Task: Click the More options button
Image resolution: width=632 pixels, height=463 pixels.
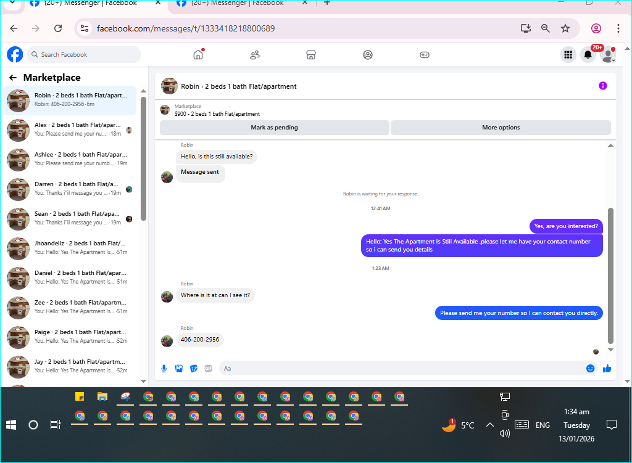Action: click(x=501, y=128)
